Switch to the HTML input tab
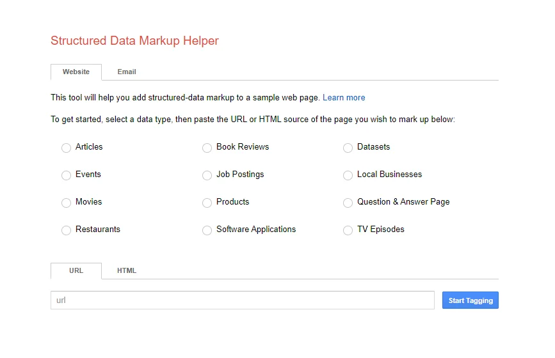The height and width of the screenshot is (358, 555). [127, 271]
